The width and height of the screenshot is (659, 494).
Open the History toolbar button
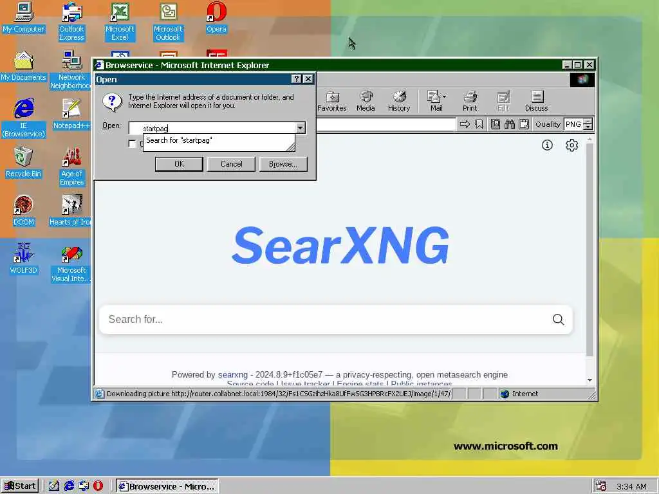coord(399,101)
